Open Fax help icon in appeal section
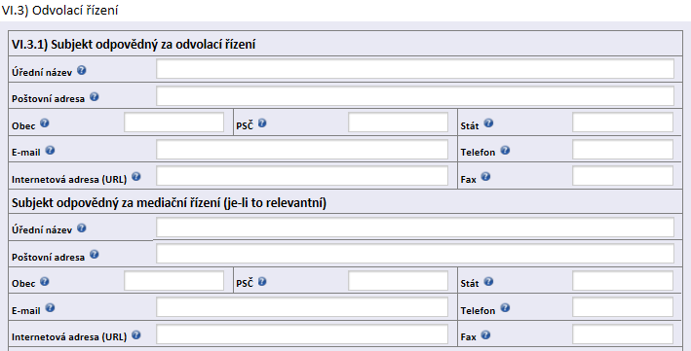Screen dimensions: 691x351 point(485,177)
